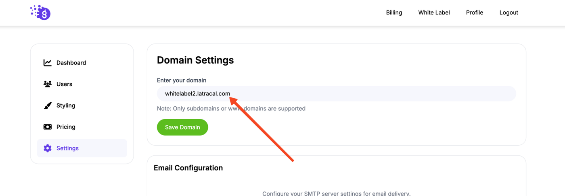Viewport: 565px width, 196px height.
Task: Click the Settings gear icon
Action: click(48, 148)
